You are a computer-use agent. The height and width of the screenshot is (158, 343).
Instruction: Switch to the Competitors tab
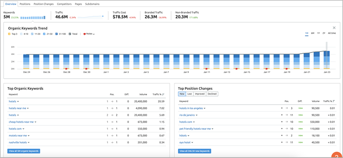[x=64, y=4]
